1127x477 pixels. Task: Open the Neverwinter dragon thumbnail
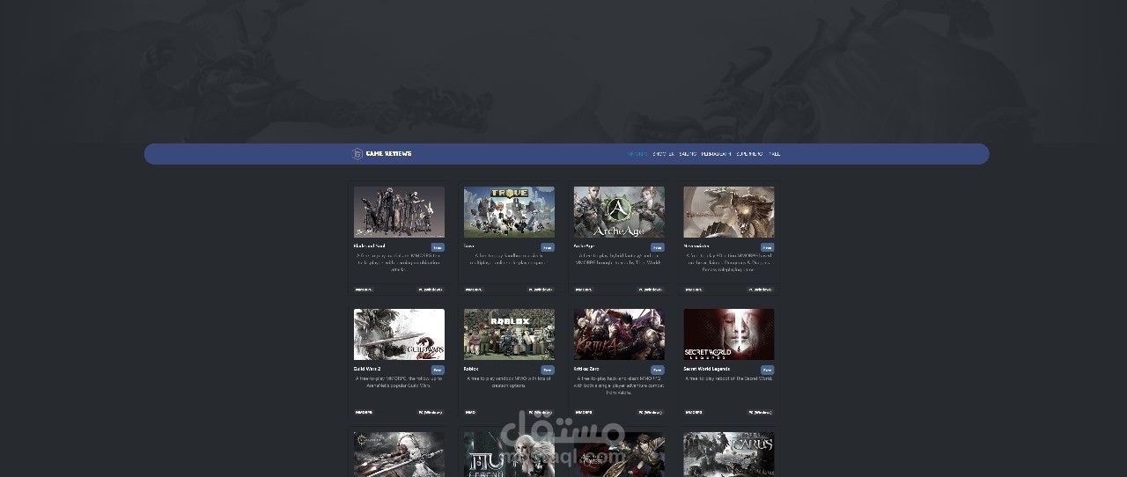tap(729, 211)
